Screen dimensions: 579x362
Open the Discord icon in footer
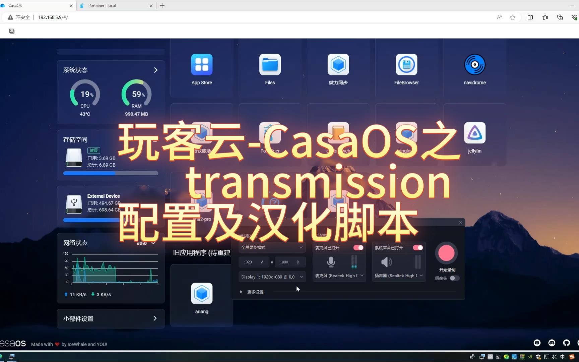pos(552,343)
